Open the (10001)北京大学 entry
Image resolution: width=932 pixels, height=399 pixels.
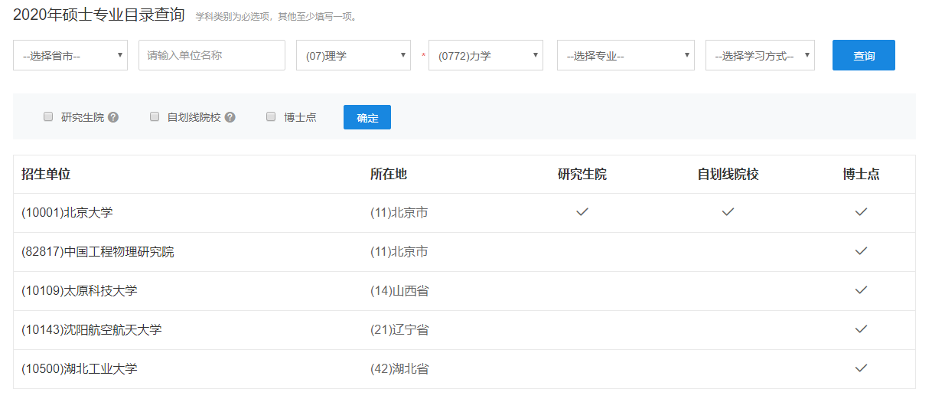pyautogui.click(x=67, y=212)
